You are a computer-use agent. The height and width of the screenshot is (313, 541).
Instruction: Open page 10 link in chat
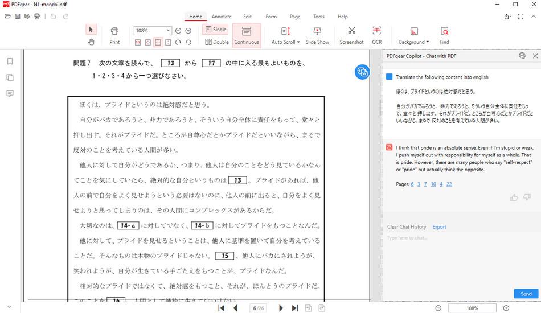click(433, 184)
